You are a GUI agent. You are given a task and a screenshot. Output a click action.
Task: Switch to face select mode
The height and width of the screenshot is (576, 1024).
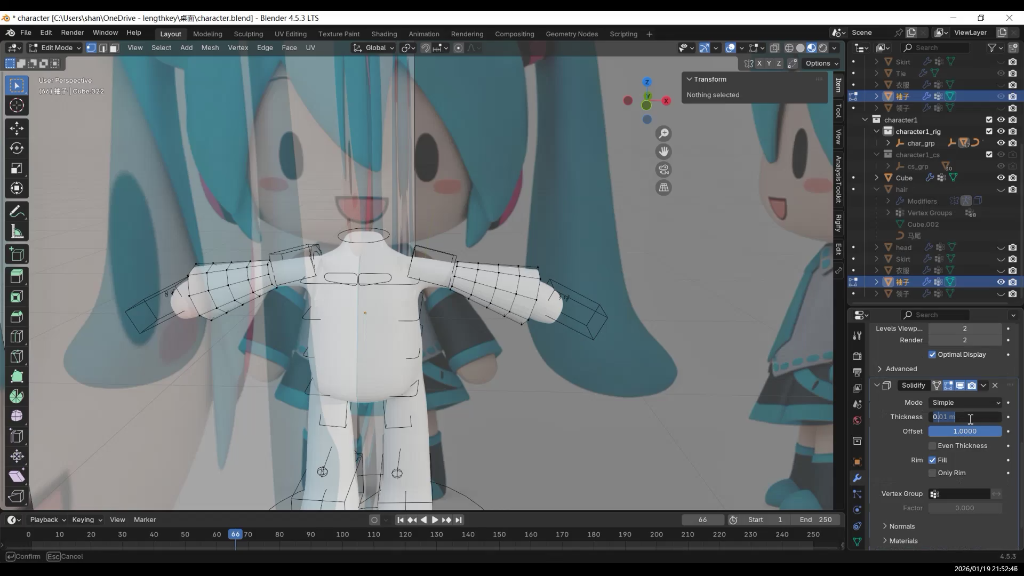(114, 48)
